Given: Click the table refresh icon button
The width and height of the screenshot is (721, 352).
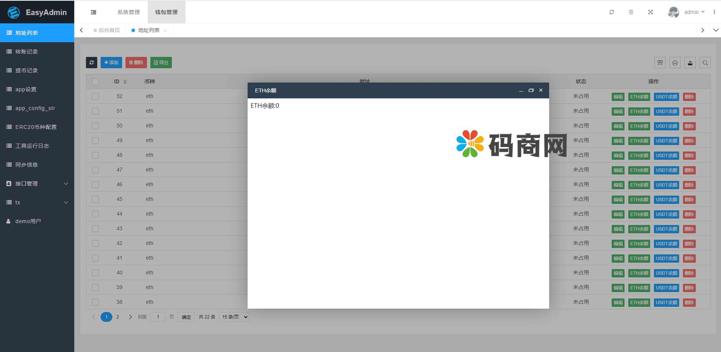Looking at the screenshot, I should point(92,63).
